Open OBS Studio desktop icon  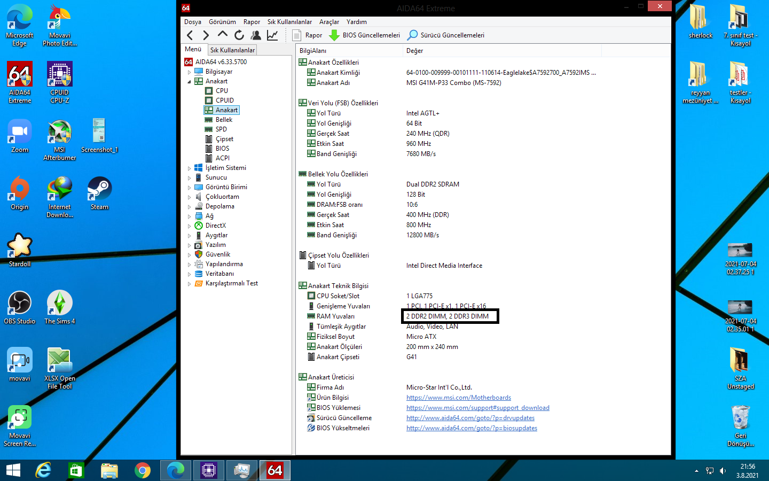tap(20, 307)
